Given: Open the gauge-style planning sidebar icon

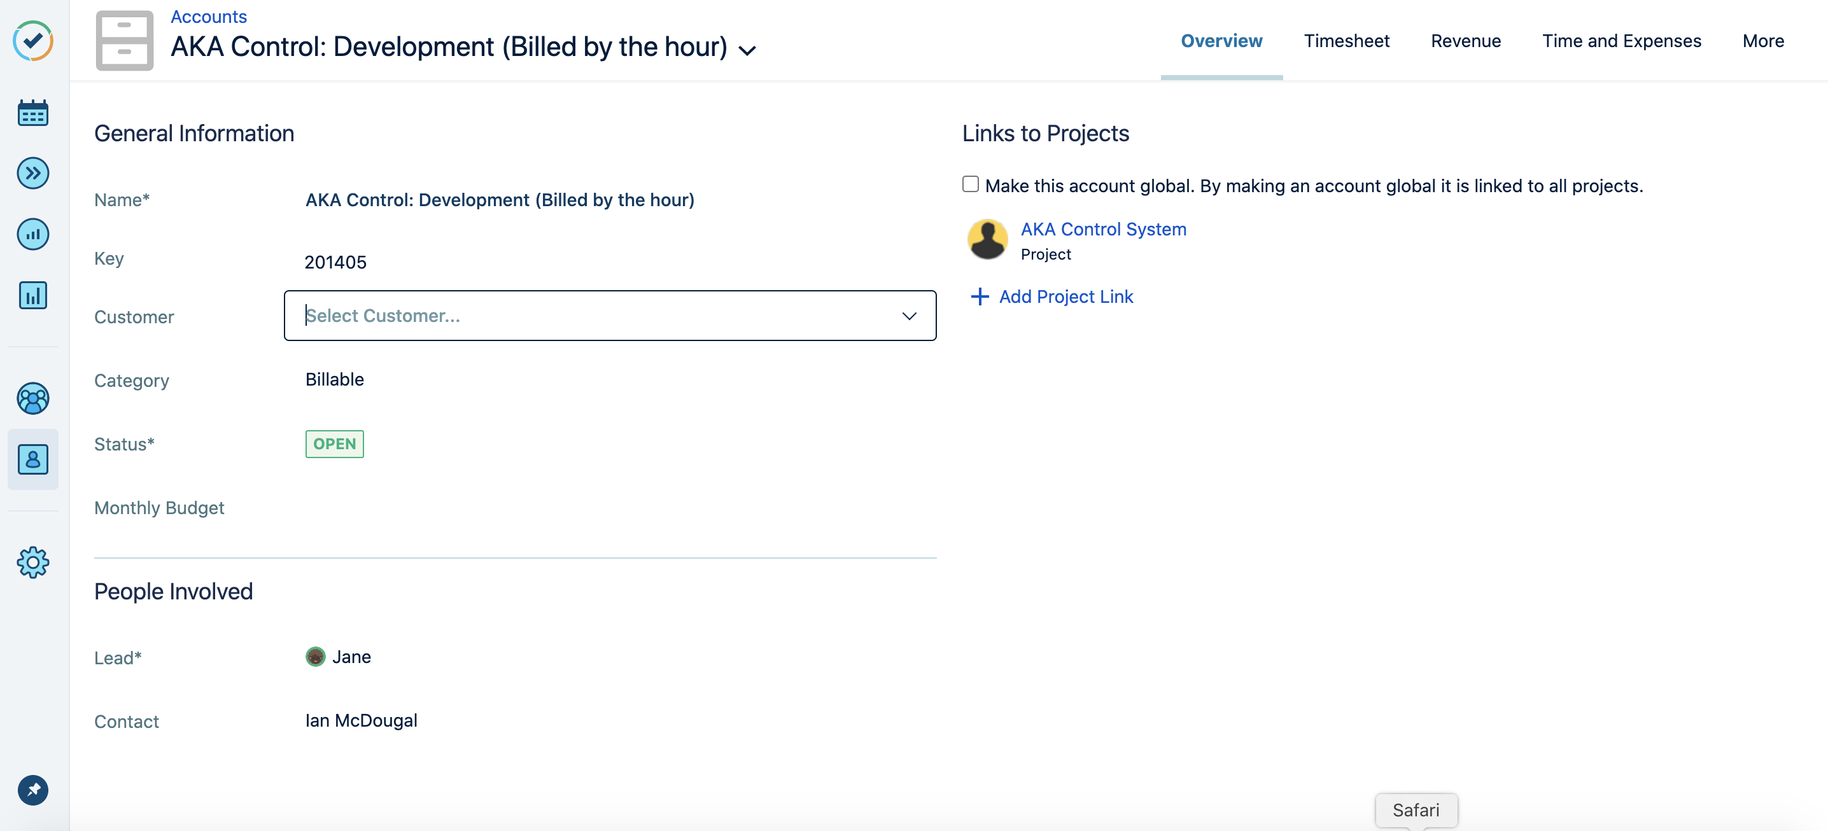Looking at the screenshot, I should [32, 234].
